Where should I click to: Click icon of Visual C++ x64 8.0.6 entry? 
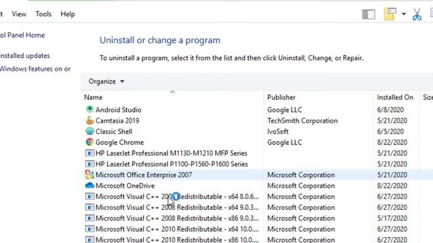(x=89, y=196)
